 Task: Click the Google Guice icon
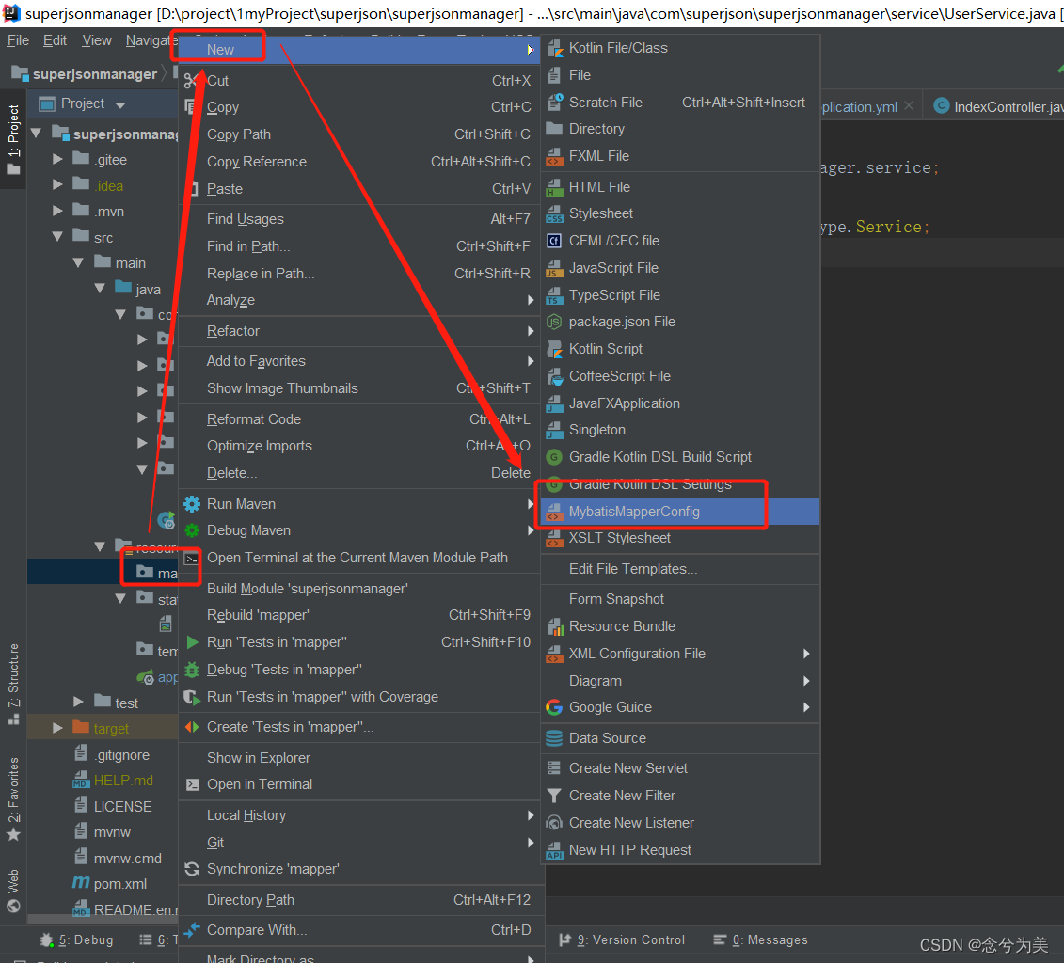(x=554, y=707)
